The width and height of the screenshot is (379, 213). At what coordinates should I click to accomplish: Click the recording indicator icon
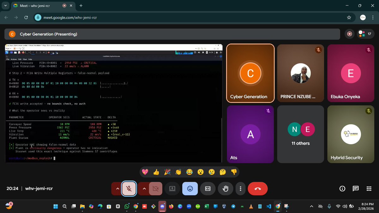tap(349, 34)
